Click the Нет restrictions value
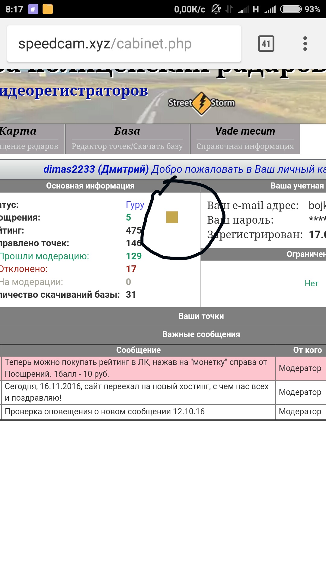326x581 pixels. (x=311, y=284)
